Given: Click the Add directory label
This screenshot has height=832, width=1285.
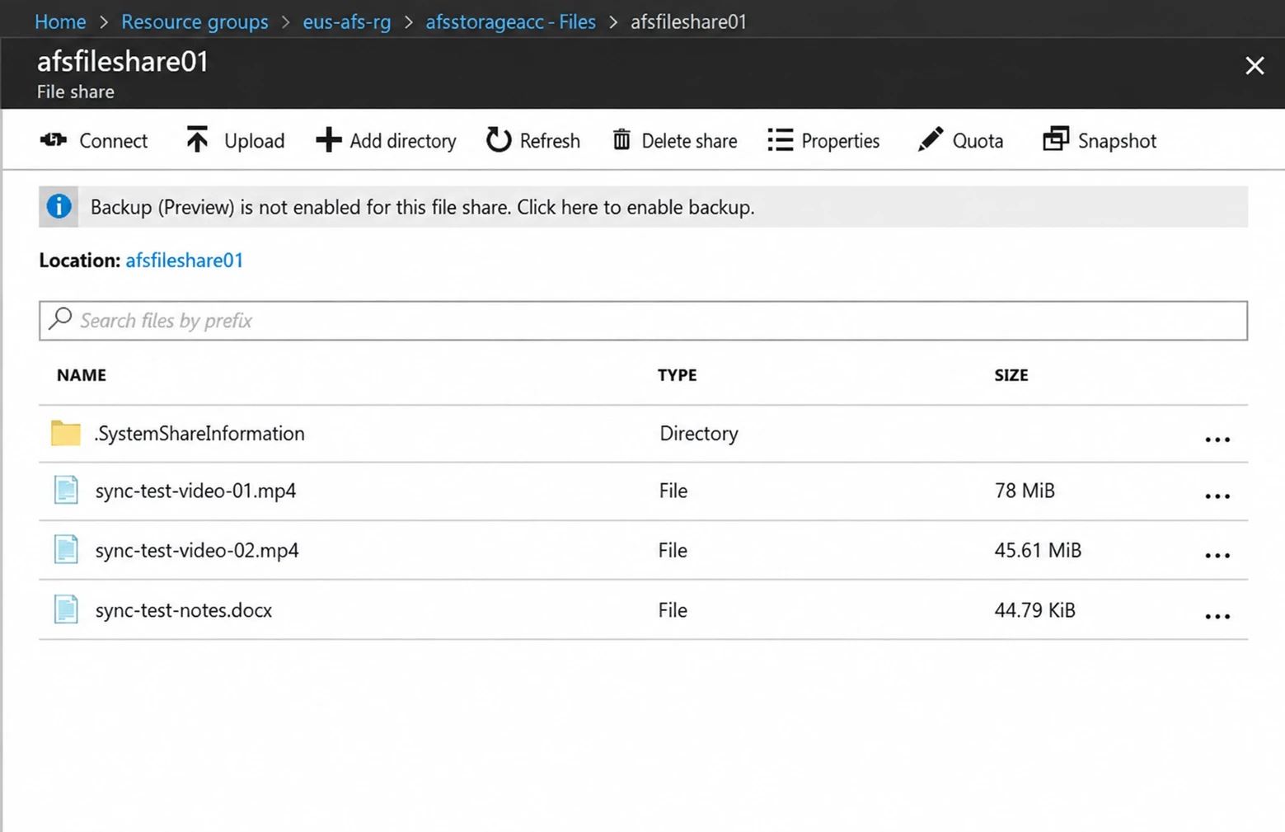Looking at the screenshot, I should click(x=403, y=141).
